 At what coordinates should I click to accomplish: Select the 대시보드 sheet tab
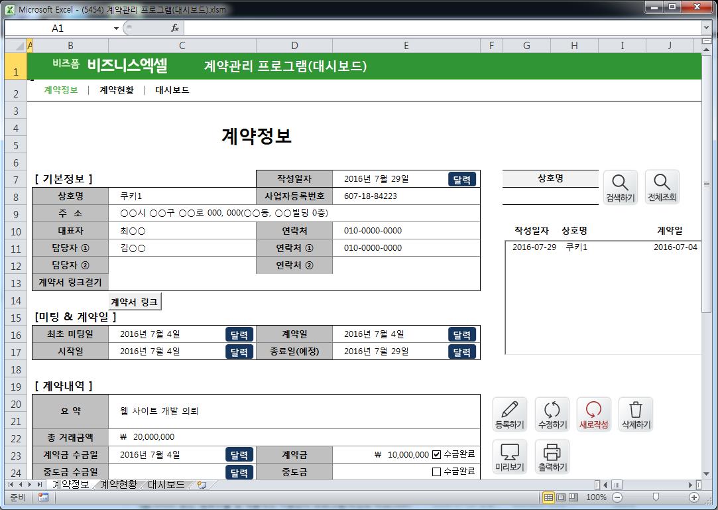(x=166, y=485)
